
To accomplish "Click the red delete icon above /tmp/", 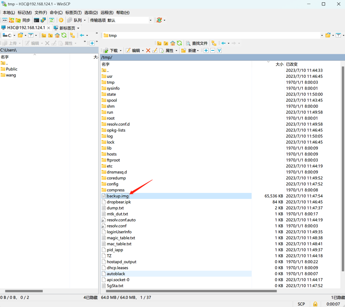I will pyautogui.click(x=148, y=50).
